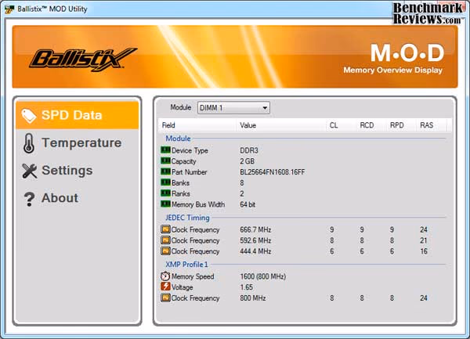Open the Temperature thermometer icon

pos(29,143)
